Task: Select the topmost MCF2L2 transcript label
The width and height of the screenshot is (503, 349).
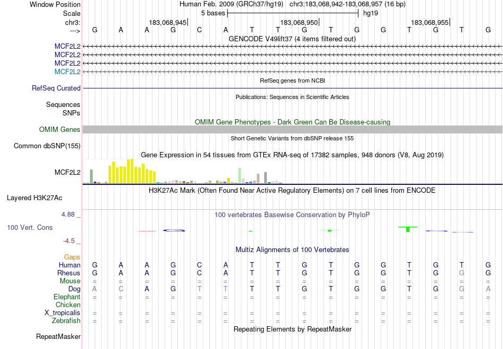Action: pyautogui.click(x=67, y=47)
